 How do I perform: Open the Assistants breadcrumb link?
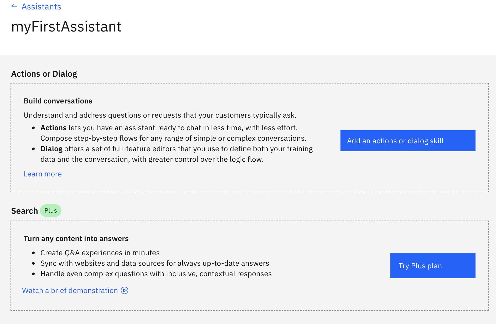[x=41, y=7]
